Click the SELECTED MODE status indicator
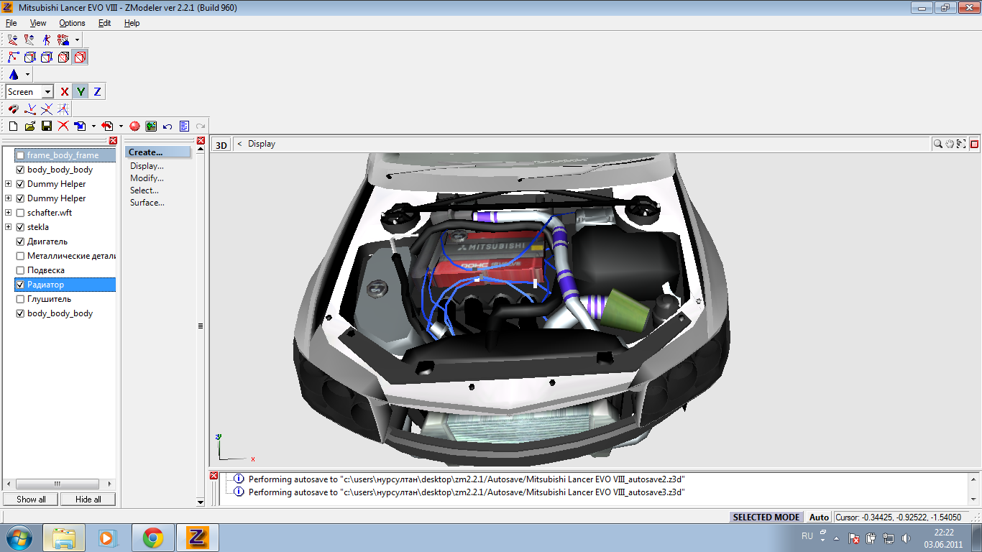 click(x=766, y=517)
